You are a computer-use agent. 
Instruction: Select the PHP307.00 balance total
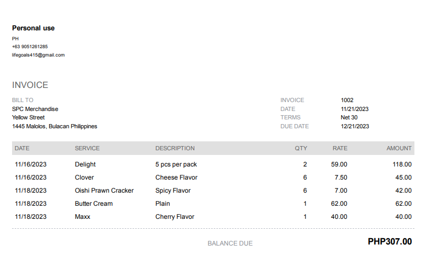390,242
